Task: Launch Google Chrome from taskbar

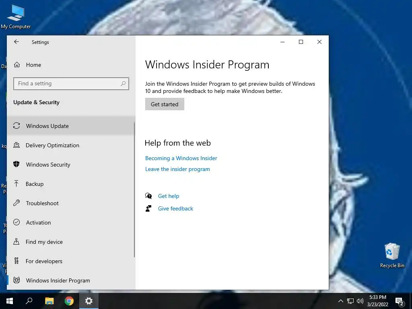Action: pyautogui.click(x=69, y=301)
